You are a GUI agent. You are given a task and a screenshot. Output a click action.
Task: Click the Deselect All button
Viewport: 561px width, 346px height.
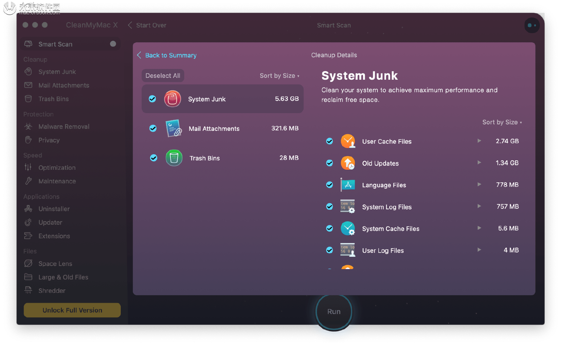tap(163, 76)
